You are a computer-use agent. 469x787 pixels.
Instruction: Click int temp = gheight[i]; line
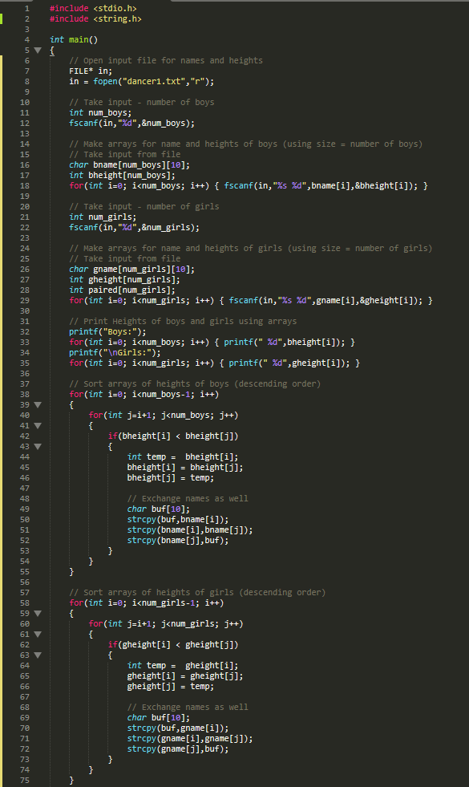click(x=183, y=666)
